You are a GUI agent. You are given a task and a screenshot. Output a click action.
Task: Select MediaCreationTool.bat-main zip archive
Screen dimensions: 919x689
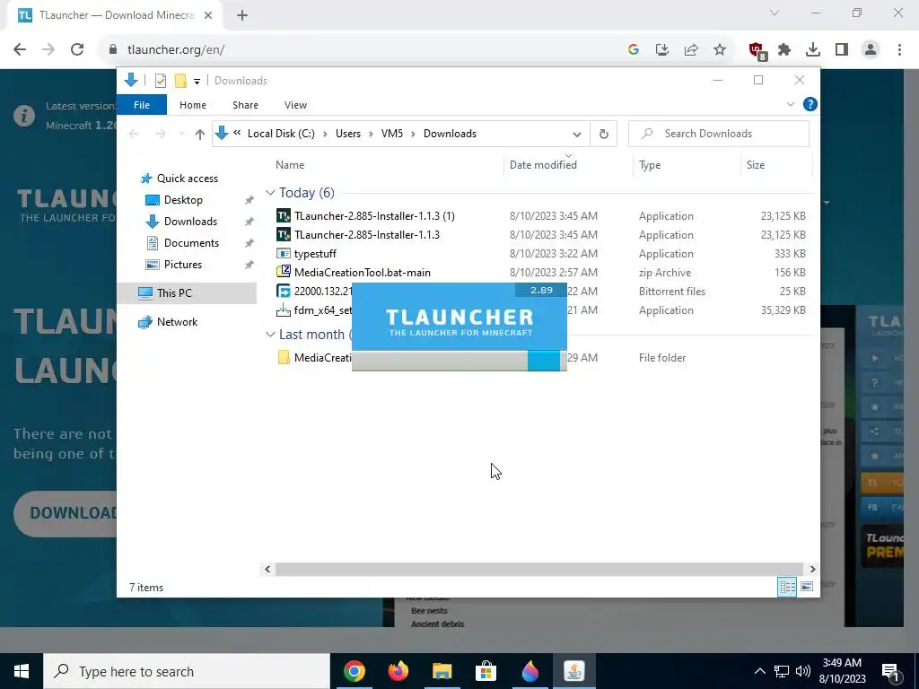(363, 273)
